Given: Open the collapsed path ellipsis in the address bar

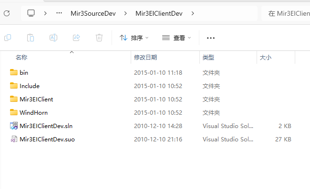Looking at the screenshot, I should pyautogui.click(x=59, y=13).
